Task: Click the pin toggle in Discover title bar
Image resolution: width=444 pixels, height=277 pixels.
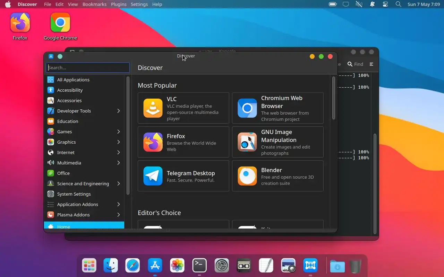Action: pos(60,56)
